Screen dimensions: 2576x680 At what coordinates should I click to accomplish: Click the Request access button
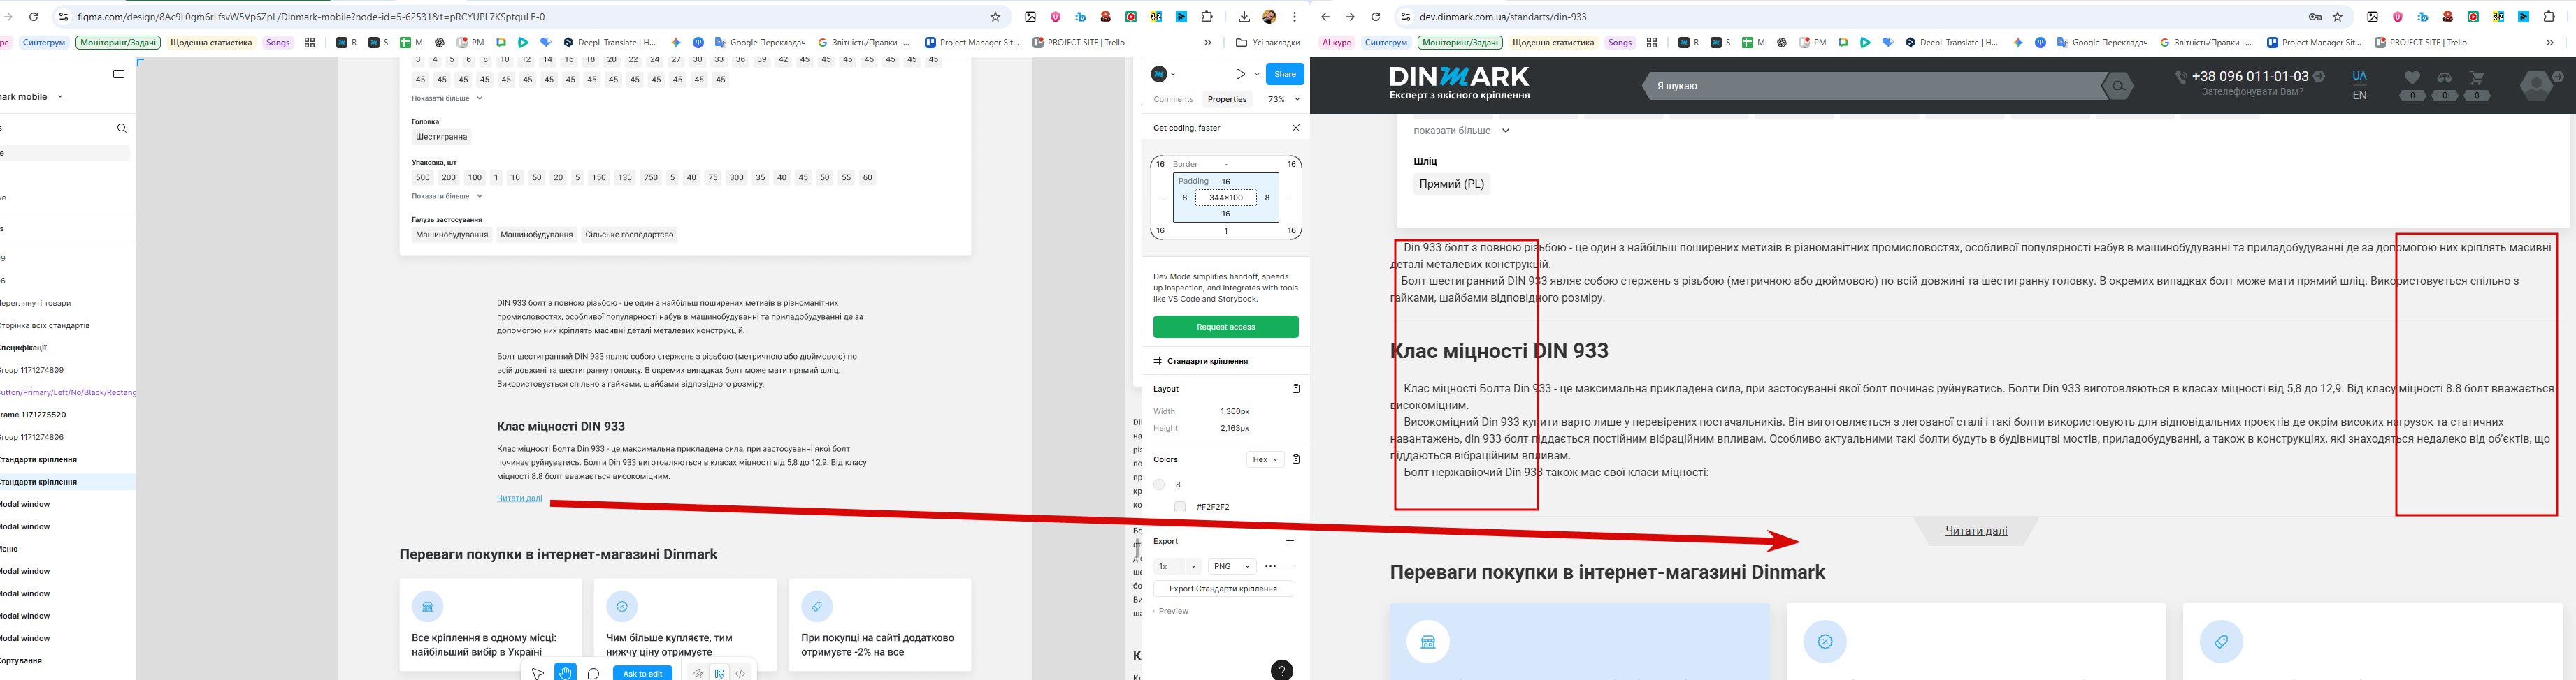[1226, 327]
